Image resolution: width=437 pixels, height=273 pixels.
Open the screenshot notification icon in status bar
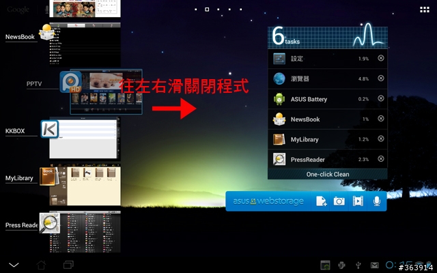click(325, 265)
